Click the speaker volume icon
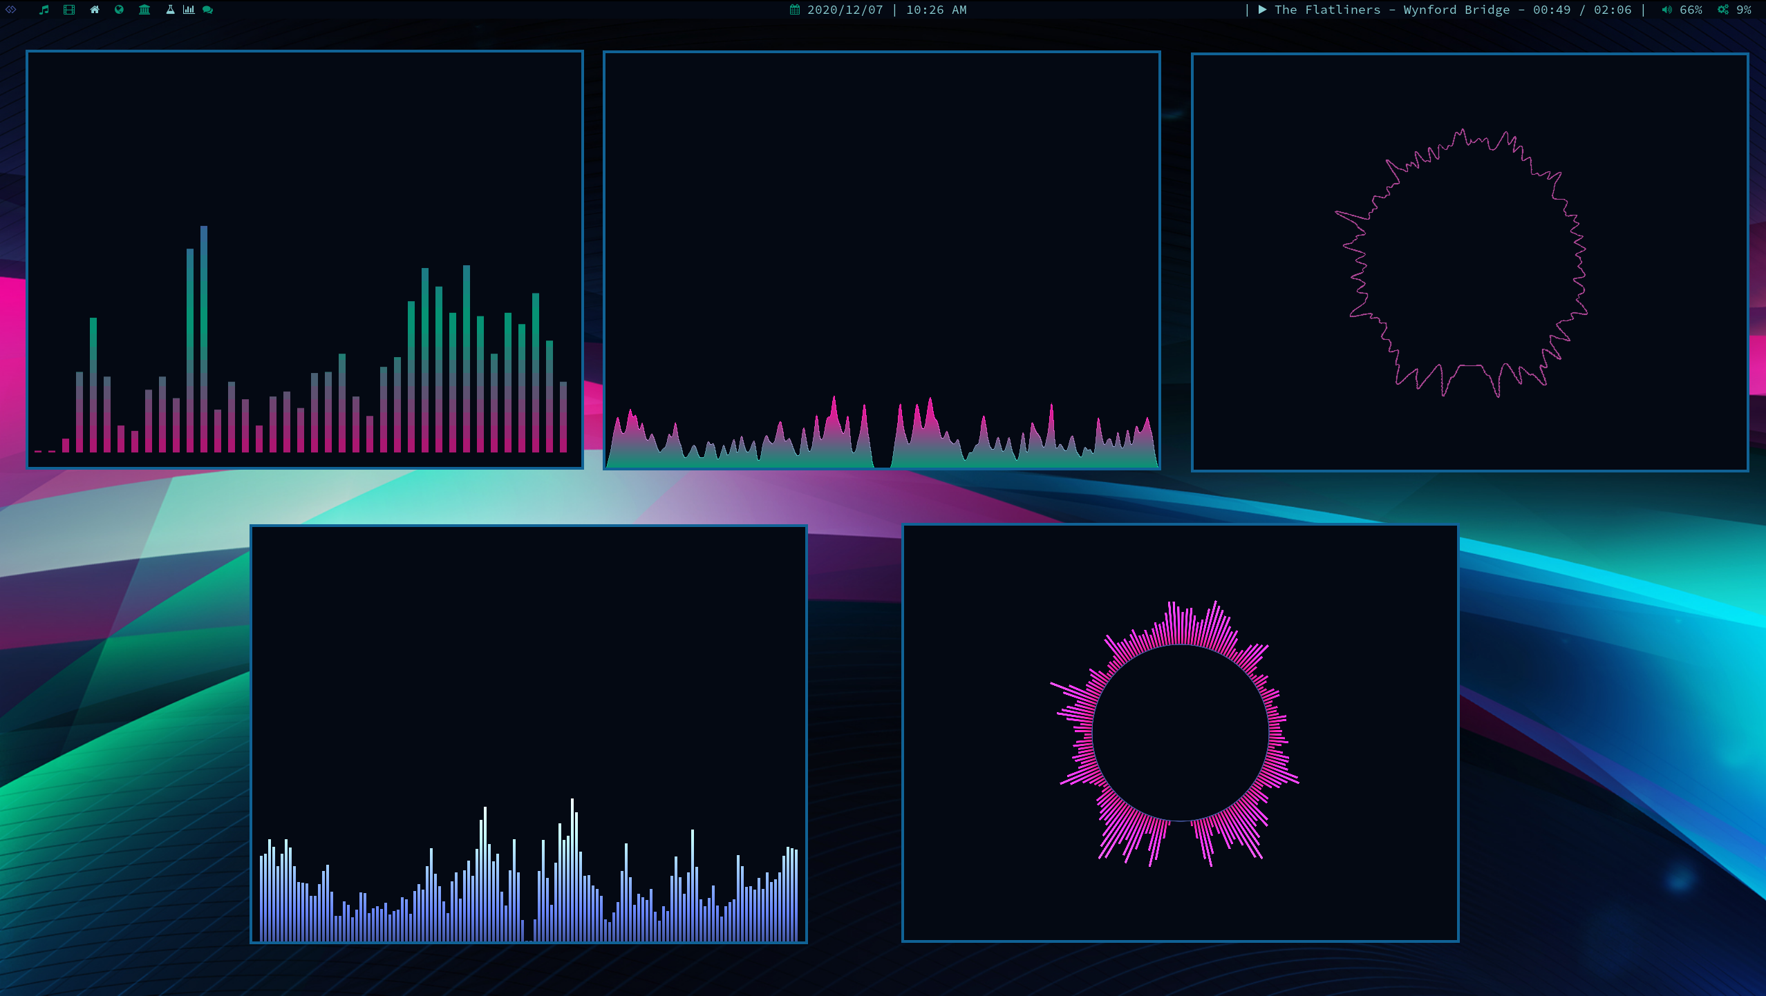The width and height of the screenshot is (1766, 996). 1666,10
